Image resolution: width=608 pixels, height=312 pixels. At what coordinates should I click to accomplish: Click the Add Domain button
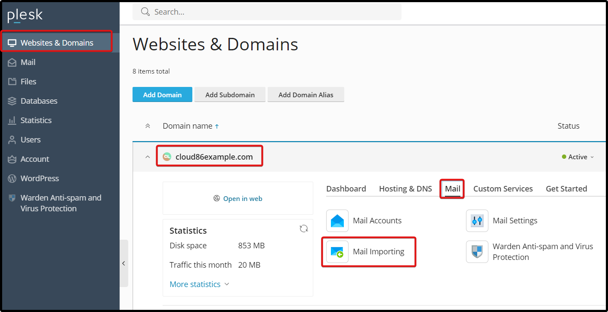pyautogui.click(x=162, y=95)
